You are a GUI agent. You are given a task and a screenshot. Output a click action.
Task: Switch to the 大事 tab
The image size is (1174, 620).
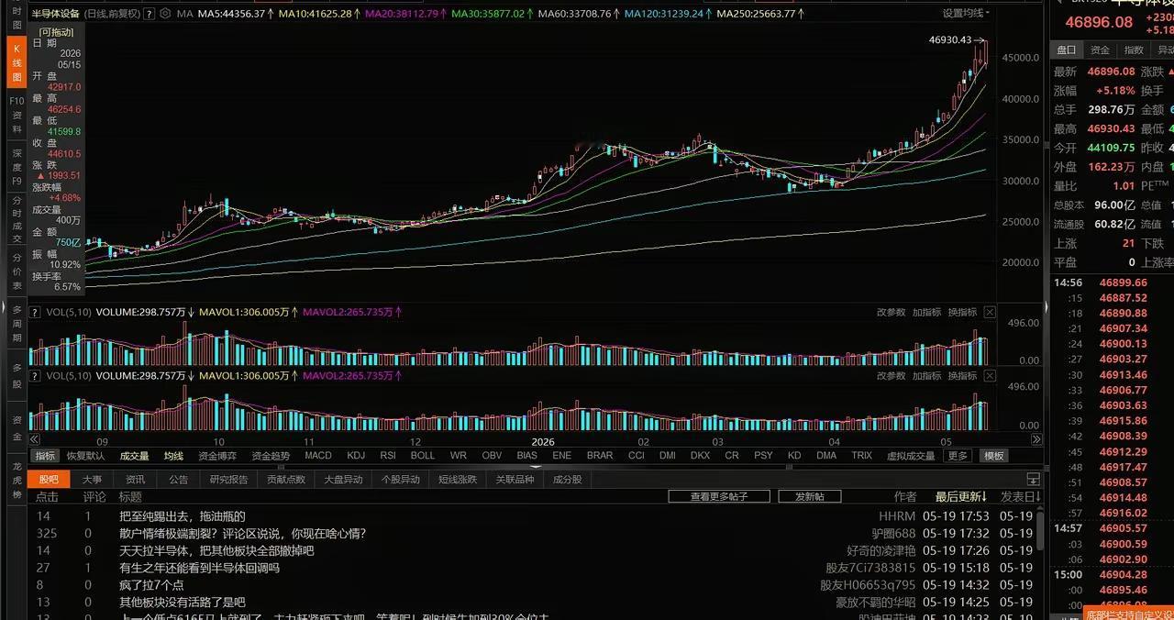(x=92, y=479)
